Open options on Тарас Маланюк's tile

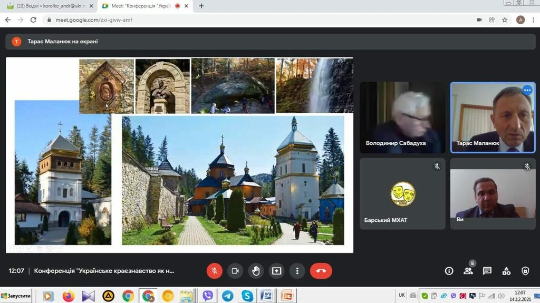point(527,90)
